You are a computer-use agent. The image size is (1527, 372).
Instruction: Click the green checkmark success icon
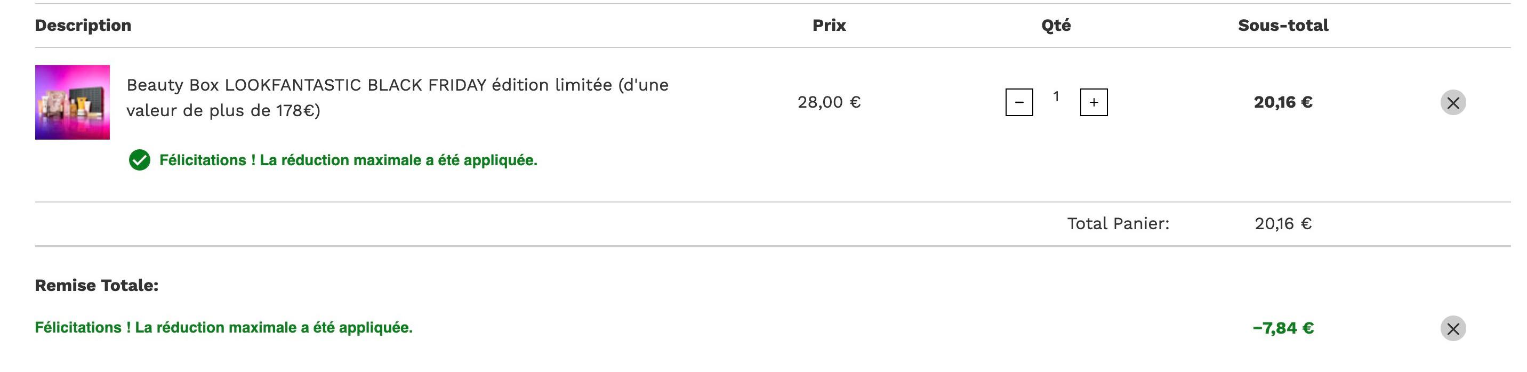139,160
